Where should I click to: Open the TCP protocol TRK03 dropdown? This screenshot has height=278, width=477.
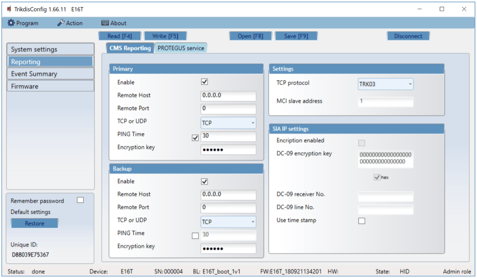[385, 84]
